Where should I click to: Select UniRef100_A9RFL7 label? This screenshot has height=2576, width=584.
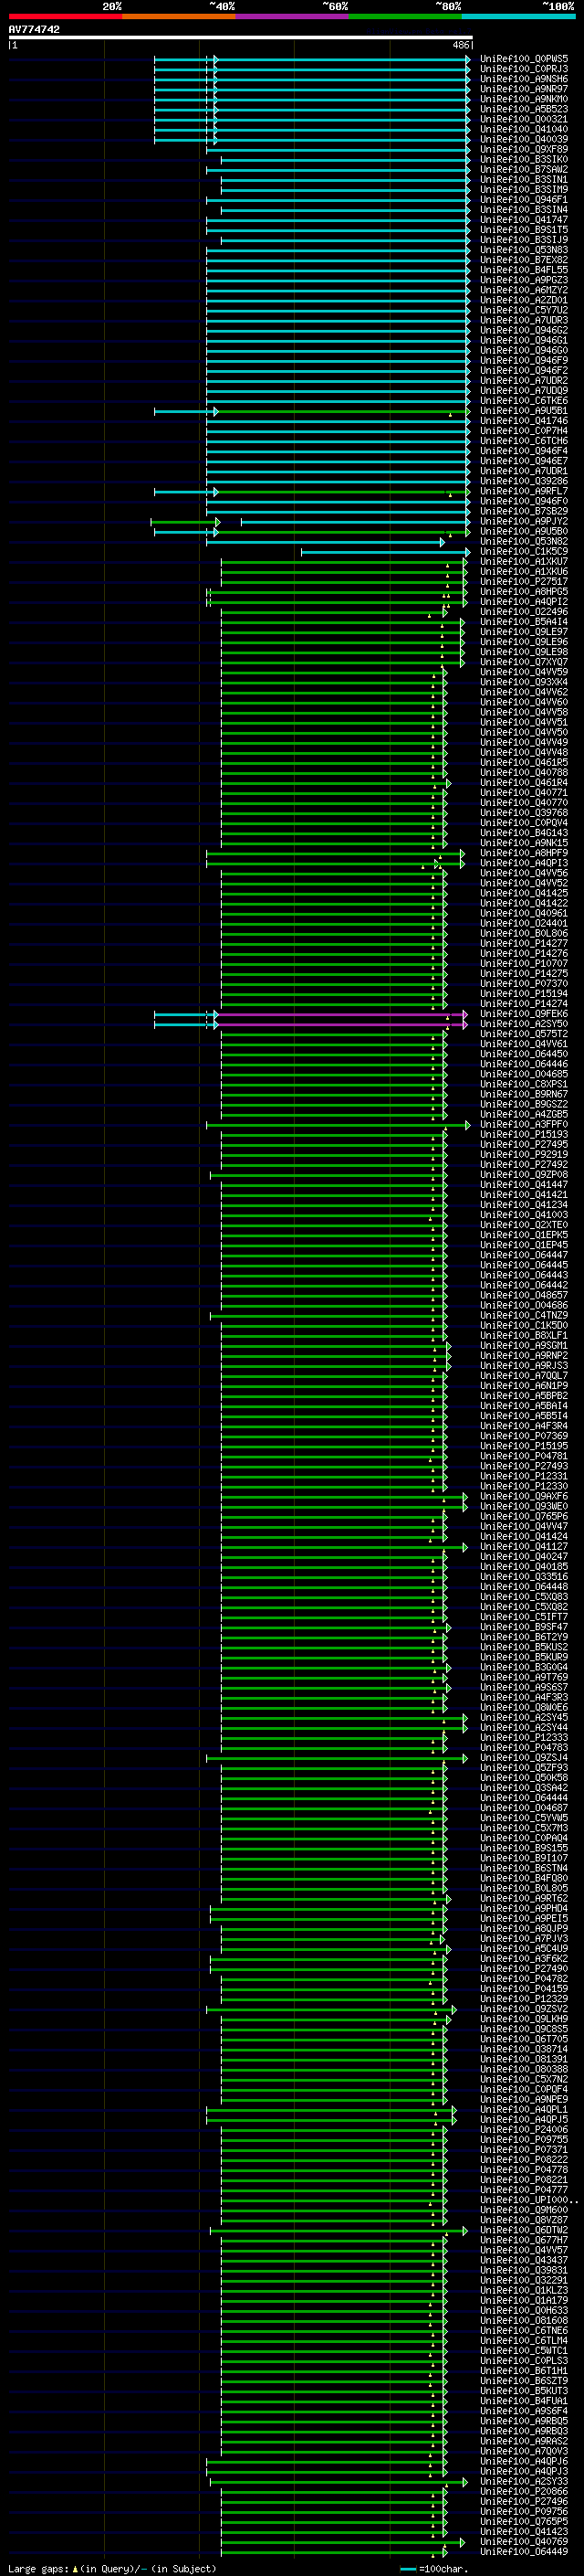click(524, 491)
